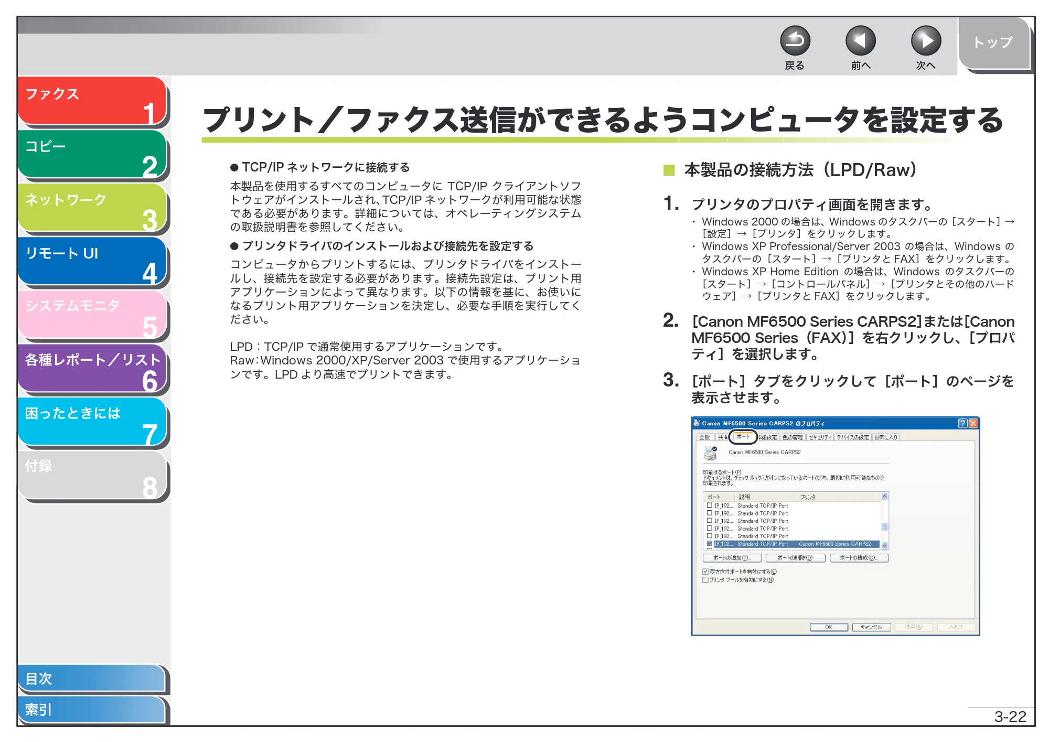Select the 全般 tab in the dialog
1049x742 pixels.
(705, 437)
